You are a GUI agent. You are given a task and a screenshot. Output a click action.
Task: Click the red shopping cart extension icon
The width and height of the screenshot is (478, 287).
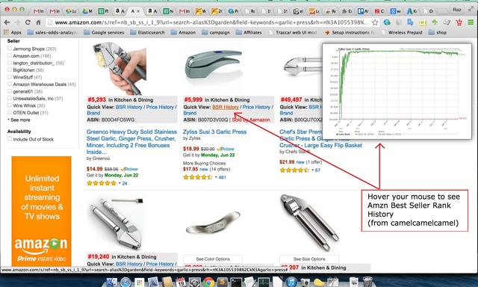tap(459, 22)
